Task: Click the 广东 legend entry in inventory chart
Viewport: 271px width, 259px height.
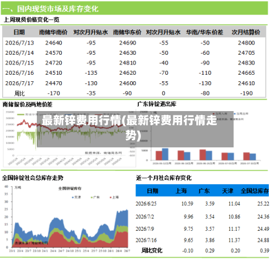Action: point(95,197)
